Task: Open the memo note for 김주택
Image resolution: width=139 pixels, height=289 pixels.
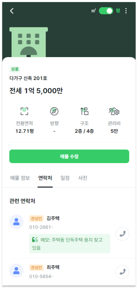Action: point(70,244)
